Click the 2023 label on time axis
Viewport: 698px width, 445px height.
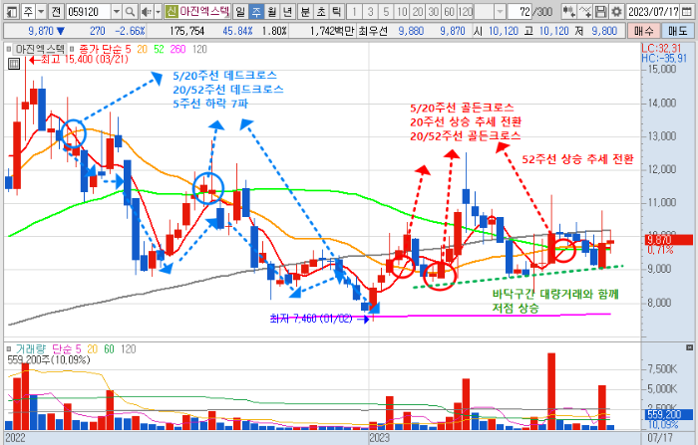(x=379, y=437)
